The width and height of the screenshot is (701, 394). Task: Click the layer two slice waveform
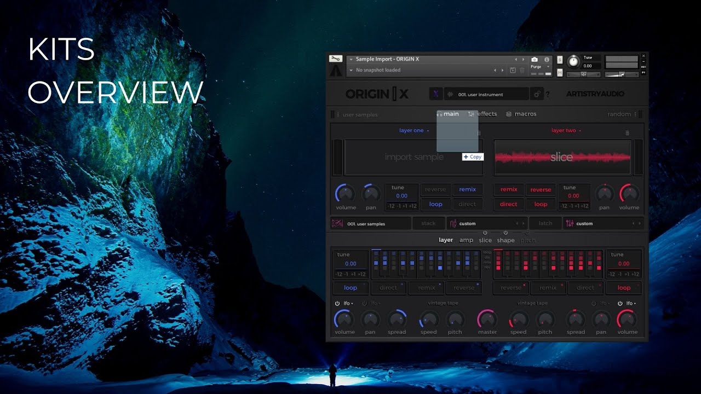tap(562, 157)
